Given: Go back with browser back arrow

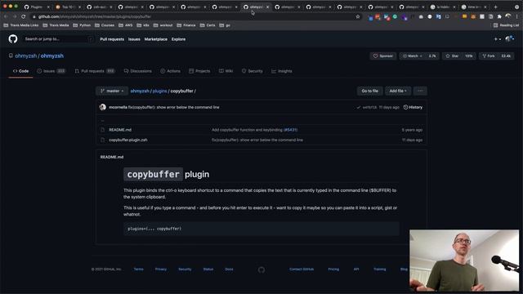Looking at the screenshot, I should point(6,16).
